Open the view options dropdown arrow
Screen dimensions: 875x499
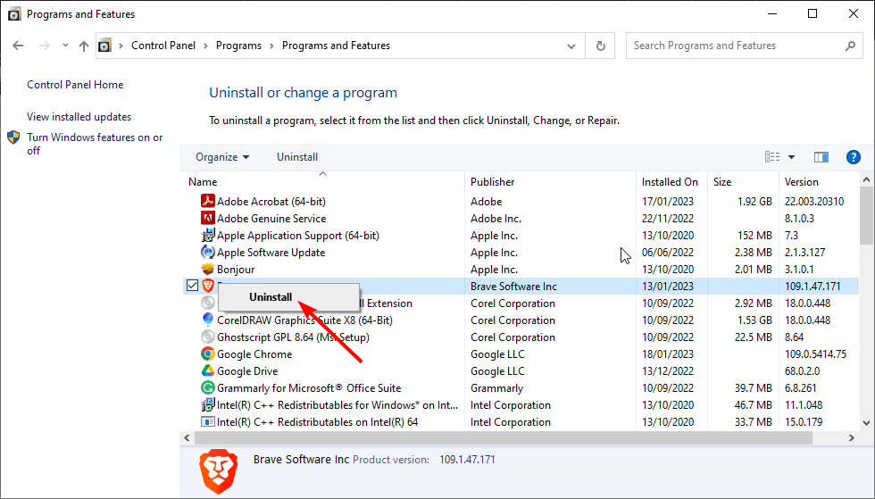point(791,157)
